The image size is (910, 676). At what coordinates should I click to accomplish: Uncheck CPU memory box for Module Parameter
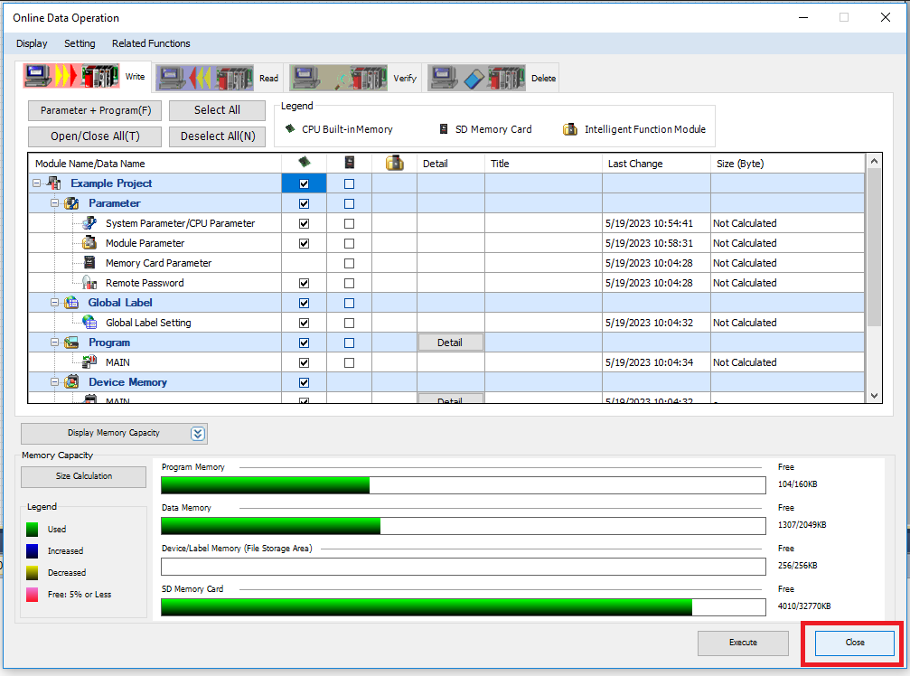pyautogui.click(x=304, y=243)
